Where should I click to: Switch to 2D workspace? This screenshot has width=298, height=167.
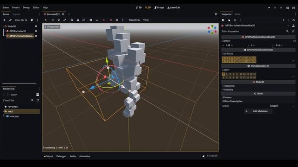point(139,7)
